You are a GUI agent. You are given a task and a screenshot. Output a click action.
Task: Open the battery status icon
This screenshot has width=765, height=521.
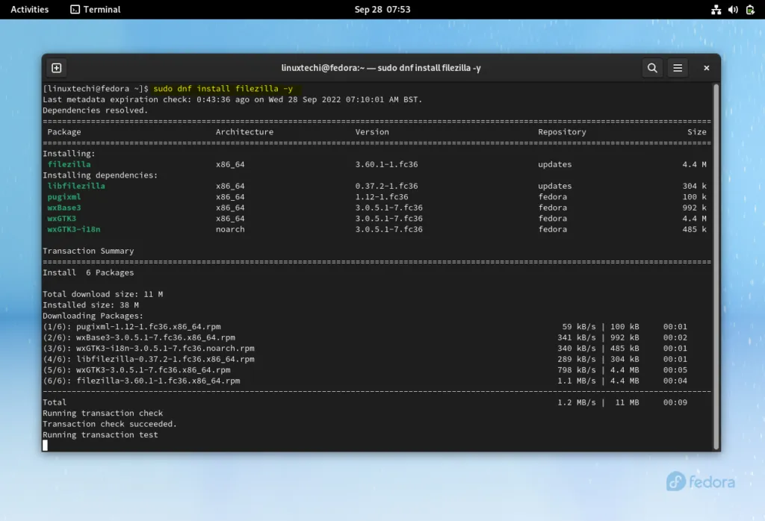point(750,9)
